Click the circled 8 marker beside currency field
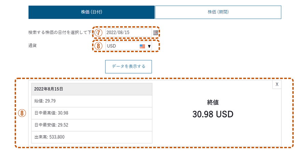The height and width of the screenshot is (154, 307). pyautogui.click(x=98, y=46)
